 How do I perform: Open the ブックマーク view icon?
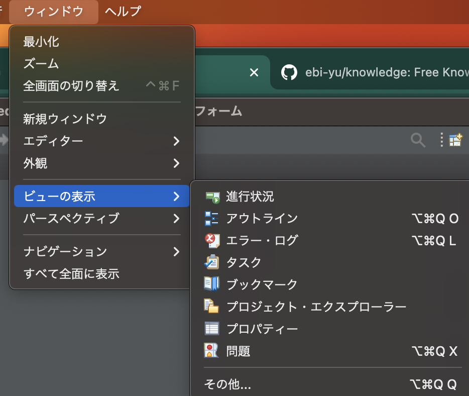211,285
